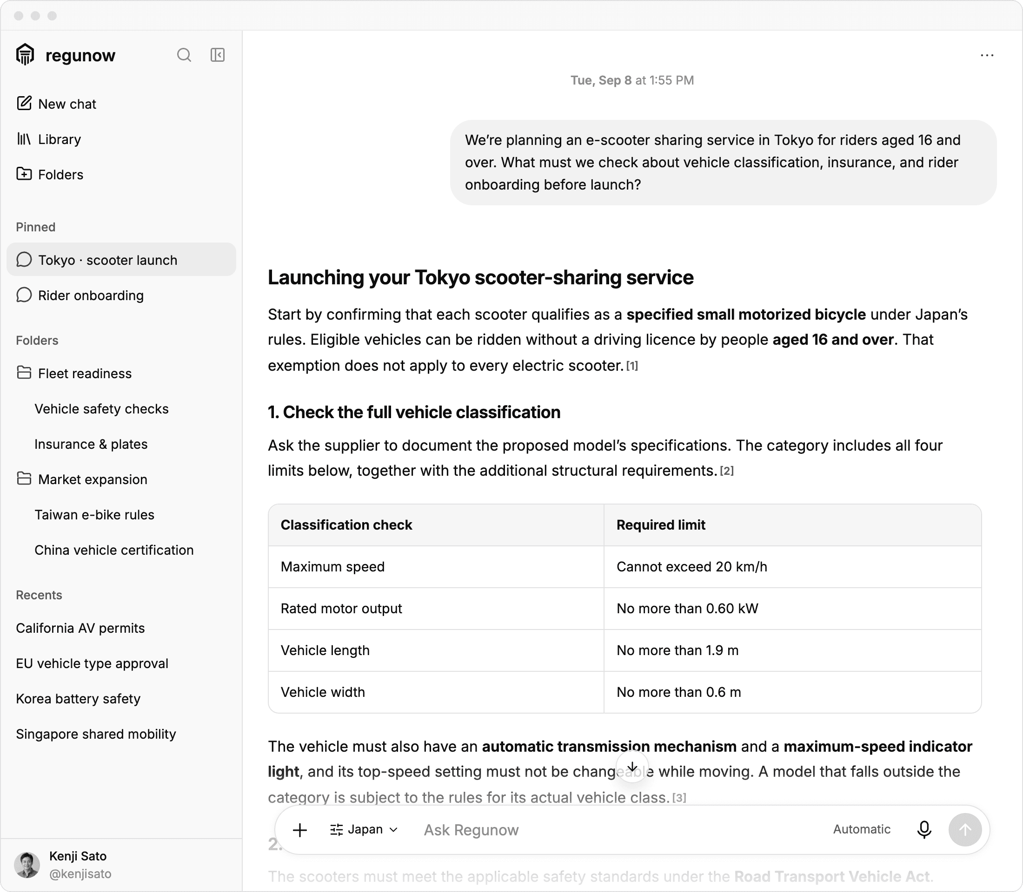
Task: Click the 'Classification check' column header
Action: click(x=436, y=525)
